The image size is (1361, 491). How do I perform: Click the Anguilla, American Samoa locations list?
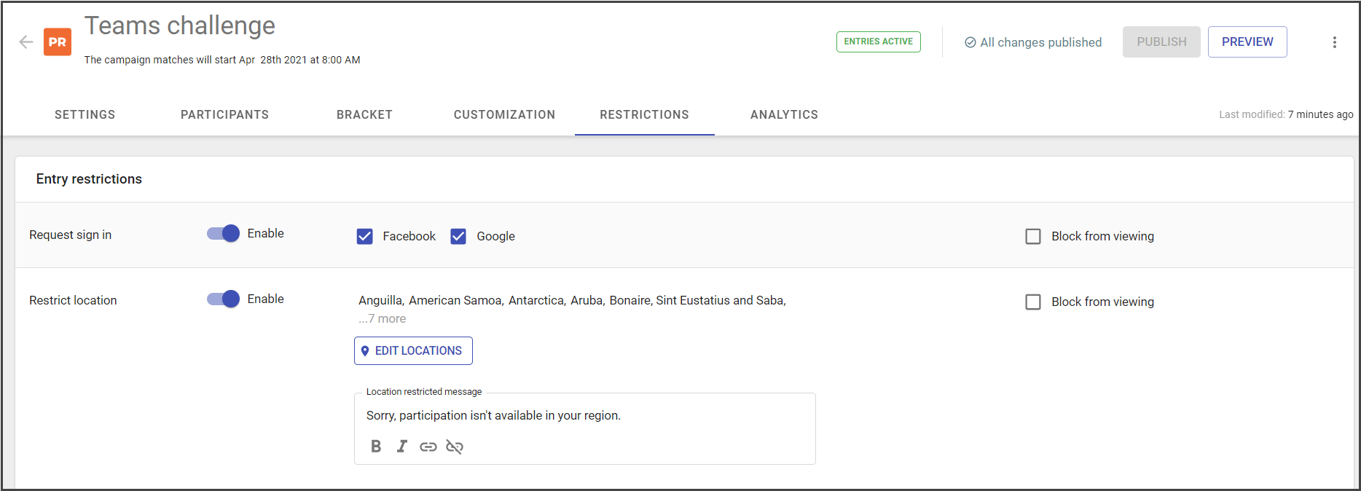[572, 300]
